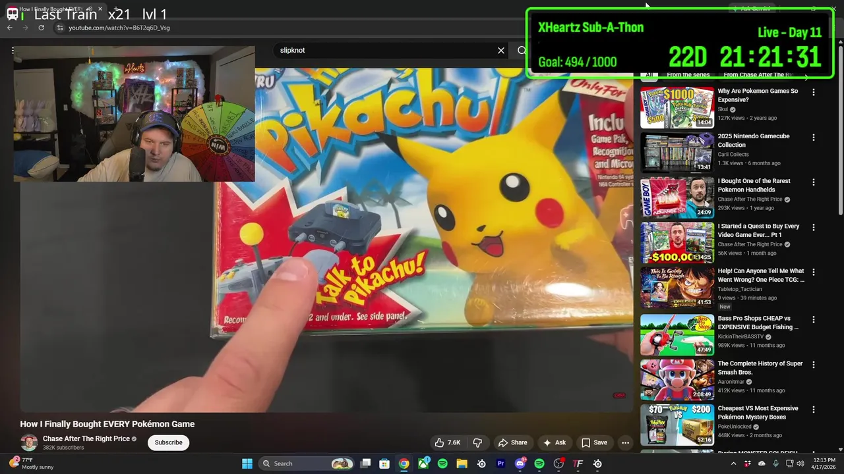Open options for Pokémon Mystery Boxes video

coord(814,409)
